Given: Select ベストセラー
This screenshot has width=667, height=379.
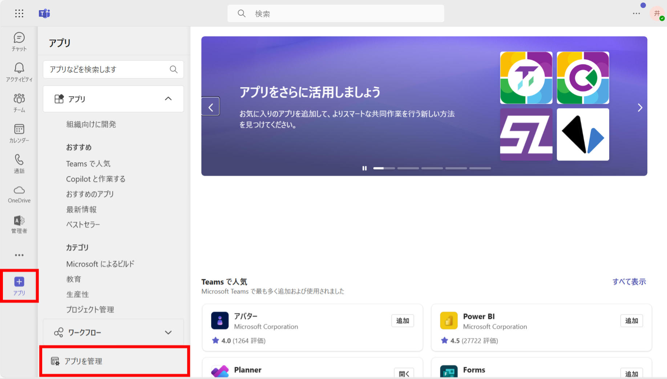Looking at the screenshot, I should tap(83, 225).
